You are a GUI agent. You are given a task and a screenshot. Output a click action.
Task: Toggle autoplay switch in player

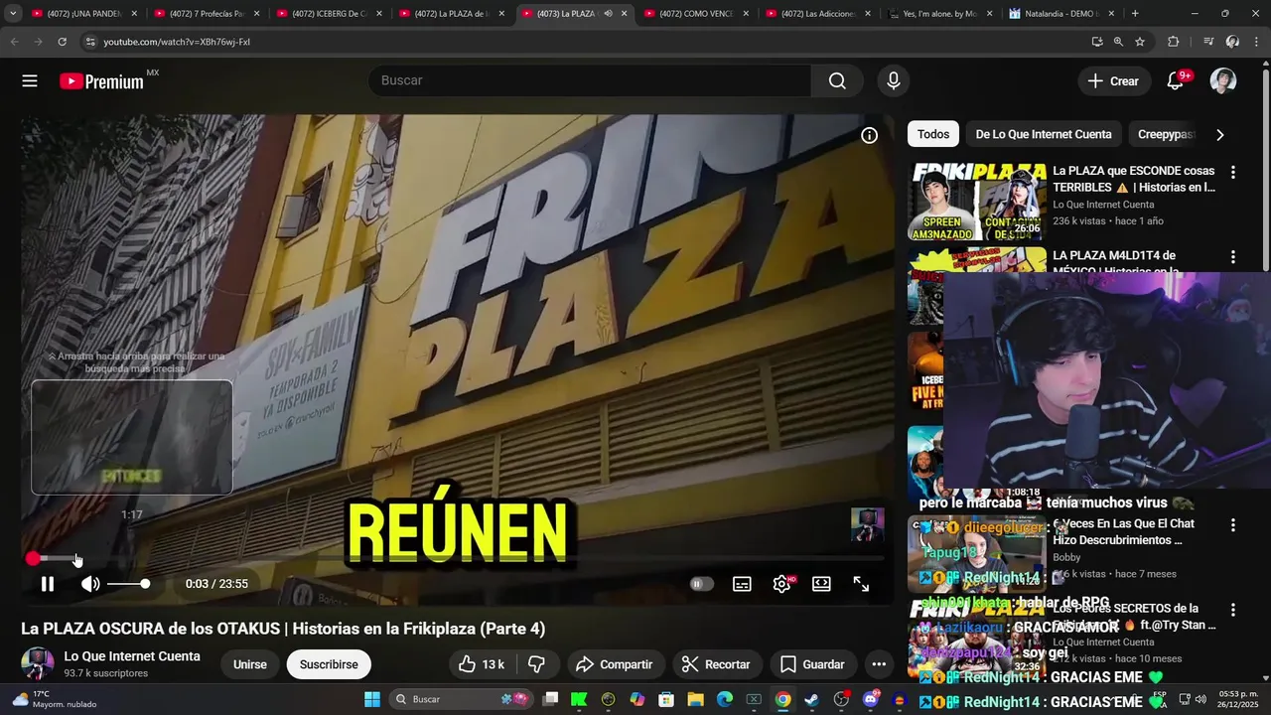[701, 584]
